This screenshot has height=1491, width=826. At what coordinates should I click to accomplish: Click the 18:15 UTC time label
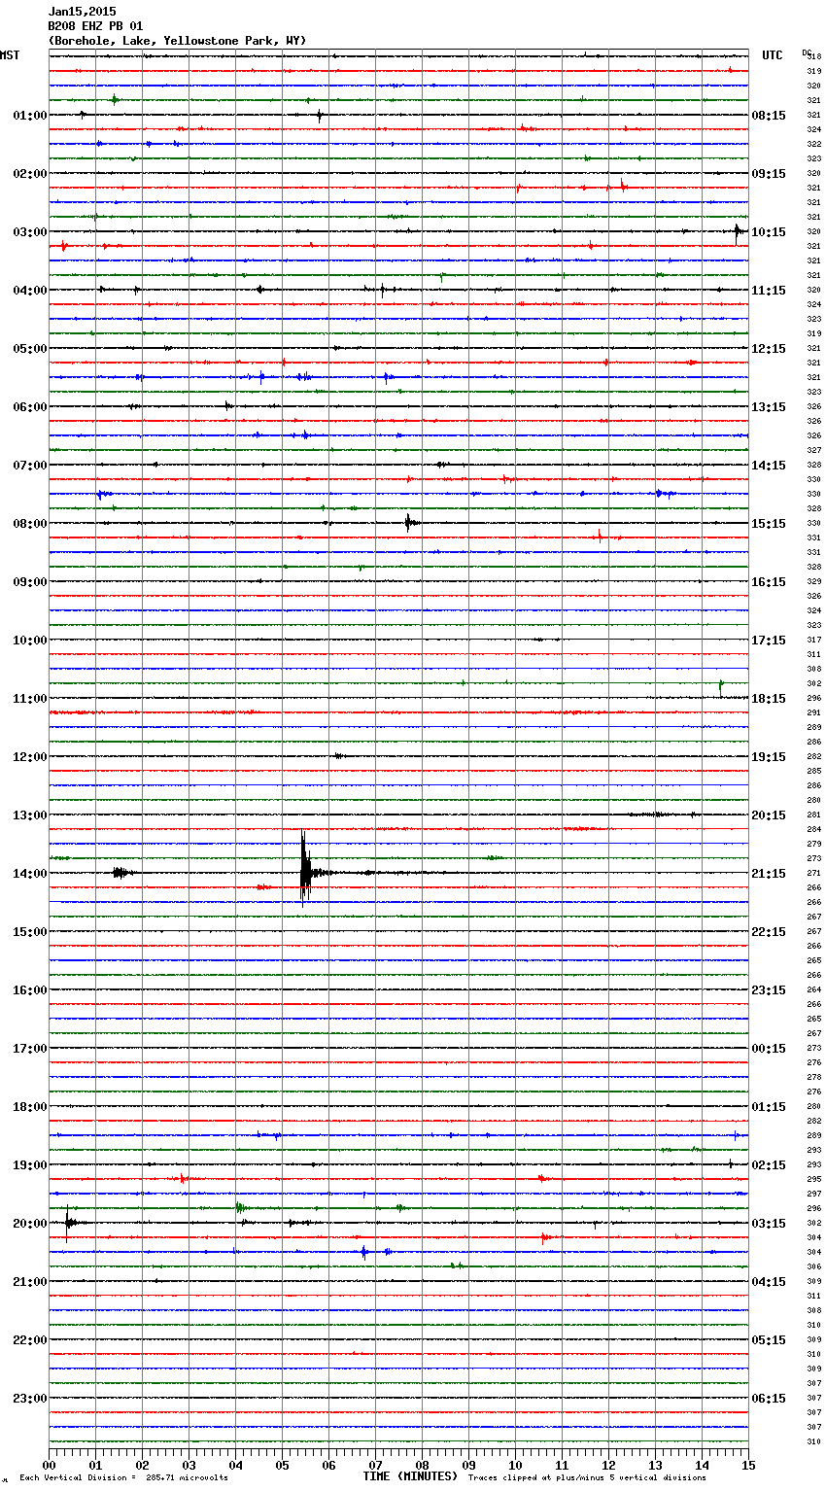pyautogui.click(x=769, y=699)
